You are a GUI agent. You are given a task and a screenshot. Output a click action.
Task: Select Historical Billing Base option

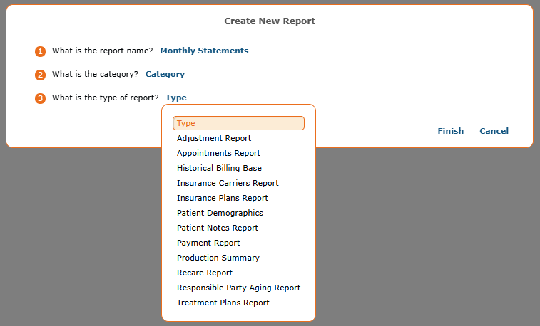pyautogui.click(x=219, y=168)
